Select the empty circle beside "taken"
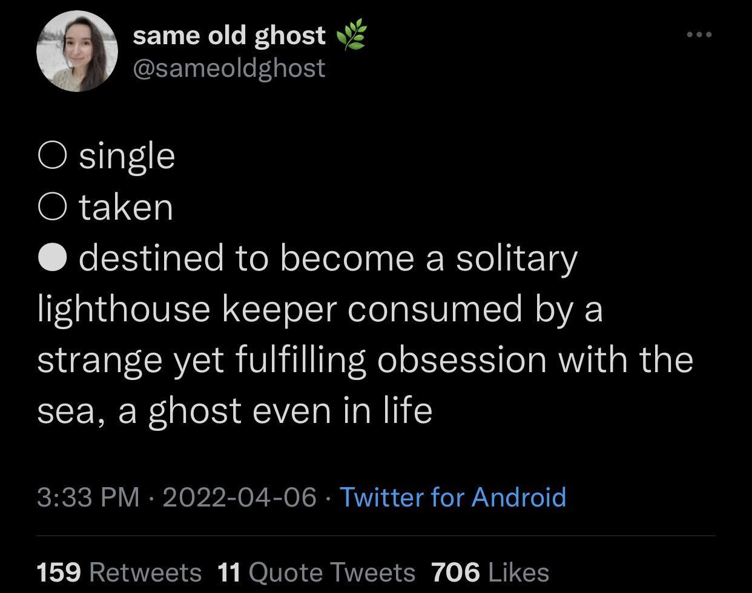This screenshot has width=752, height=593. click(x=52, y=207)
